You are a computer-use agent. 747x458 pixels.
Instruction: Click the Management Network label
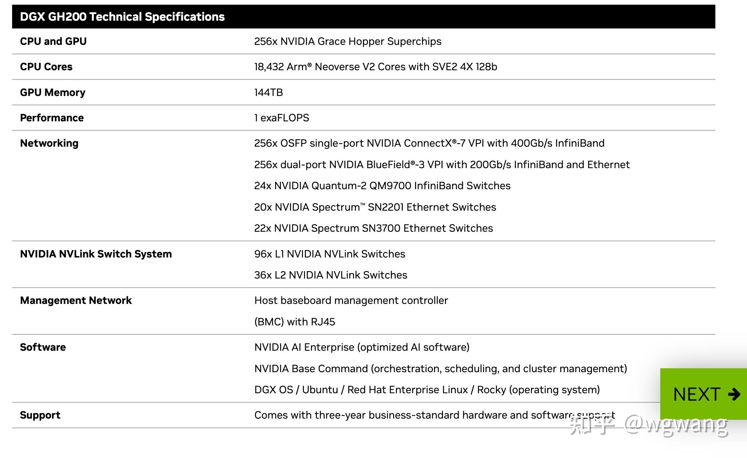tap(76, 300)
